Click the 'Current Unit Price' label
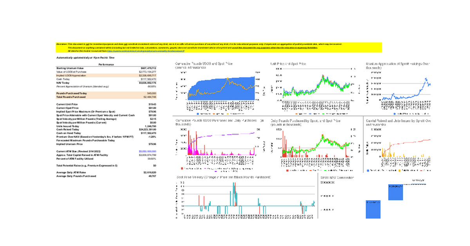 67,105
